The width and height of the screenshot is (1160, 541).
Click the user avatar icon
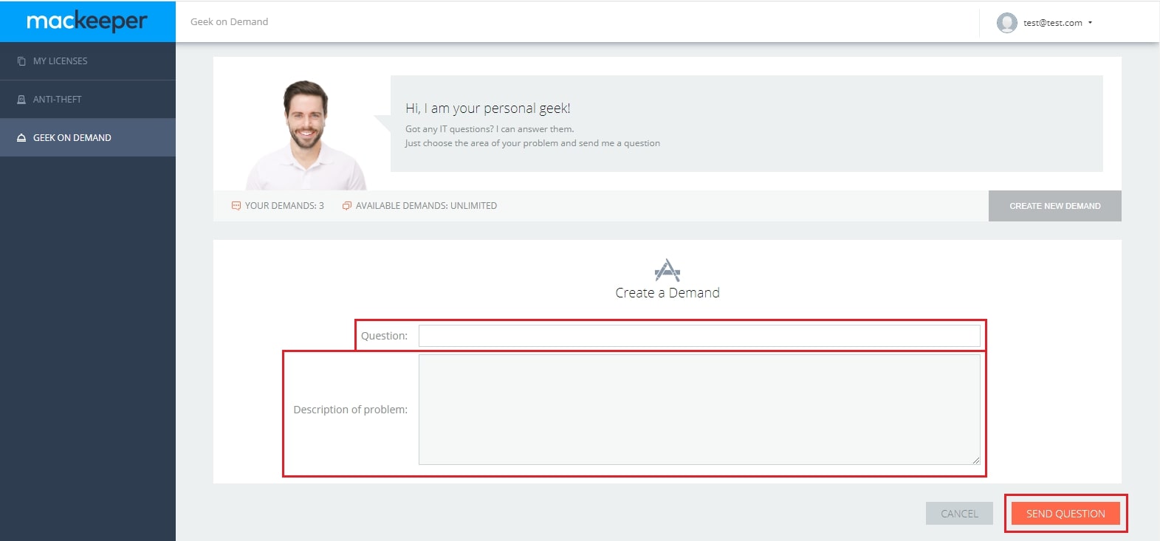point(1007,23)
